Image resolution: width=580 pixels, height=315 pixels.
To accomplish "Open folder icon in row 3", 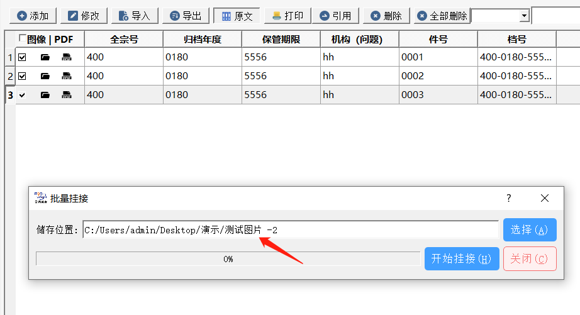I will point(45,96).
